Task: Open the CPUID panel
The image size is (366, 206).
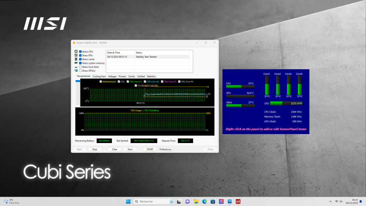Action: (x=150, y=149)
